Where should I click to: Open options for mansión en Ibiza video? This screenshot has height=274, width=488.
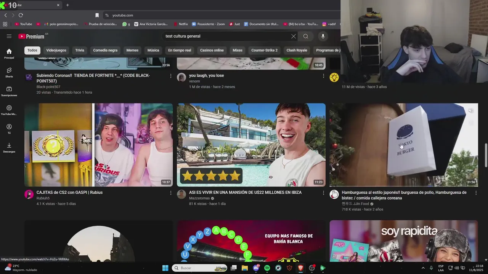point(323,193)
